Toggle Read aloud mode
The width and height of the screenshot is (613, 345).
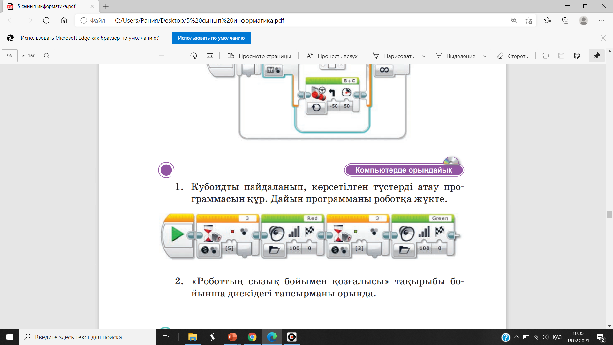click(332, 56)
